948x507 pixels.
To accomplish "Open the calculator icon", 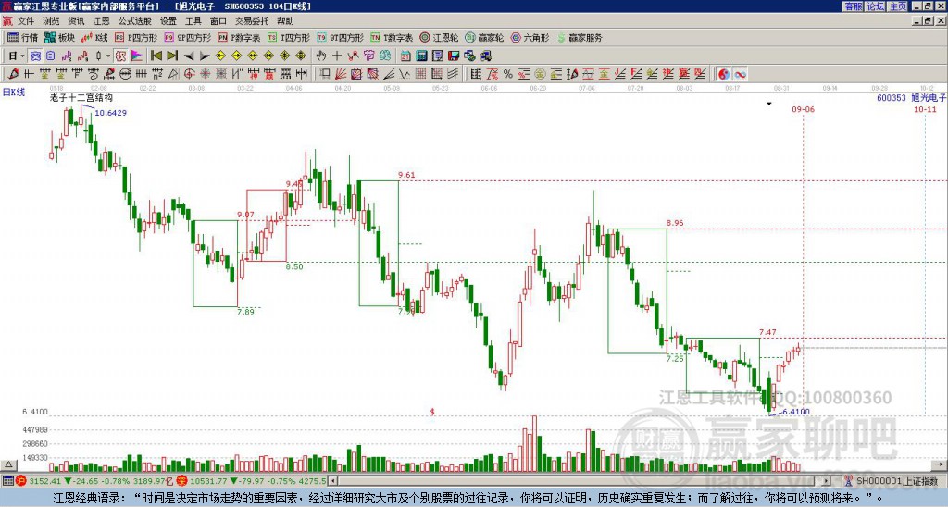I will click(x=422, y=56).
